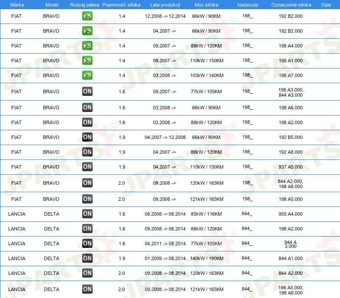Viewport: 340px width, 298px height.
Task: Click the Lata produkcji column header
Action: click(x=165, y=5)
